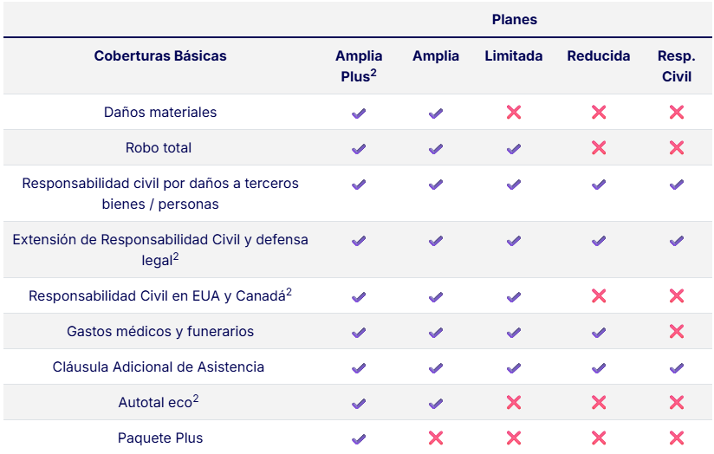The image size is (714, 454).
Task: Click the Amplia red X for Paquete Plus
Action: 436,438
